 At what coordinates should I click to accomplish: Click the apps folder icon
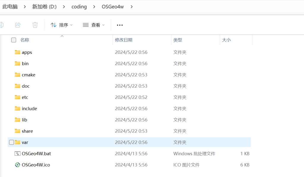[18, 52]
